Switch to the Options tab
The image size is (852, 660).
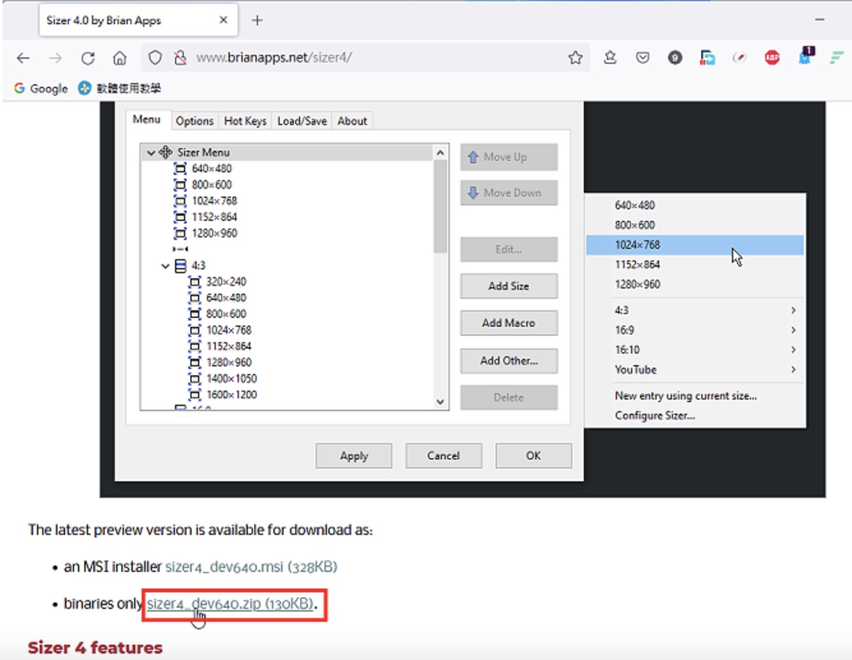click(195, 121)
